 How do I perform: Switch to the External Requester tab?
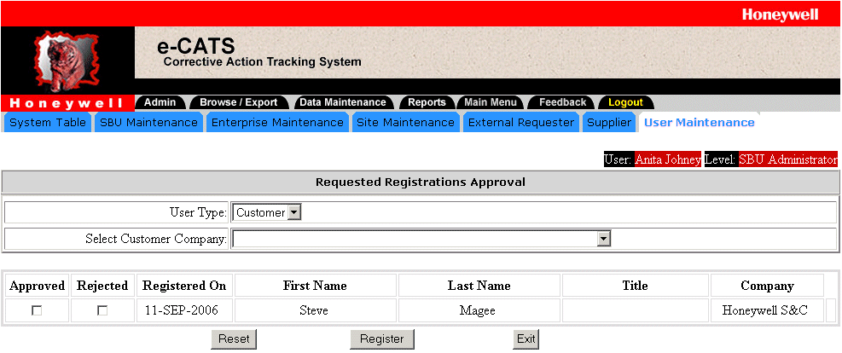521,122
